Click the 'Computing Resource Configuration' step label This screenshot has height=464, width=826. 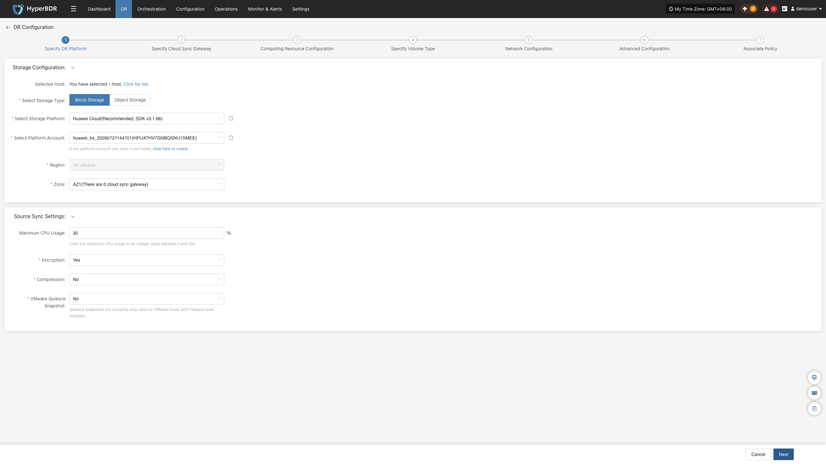point(297,49)
